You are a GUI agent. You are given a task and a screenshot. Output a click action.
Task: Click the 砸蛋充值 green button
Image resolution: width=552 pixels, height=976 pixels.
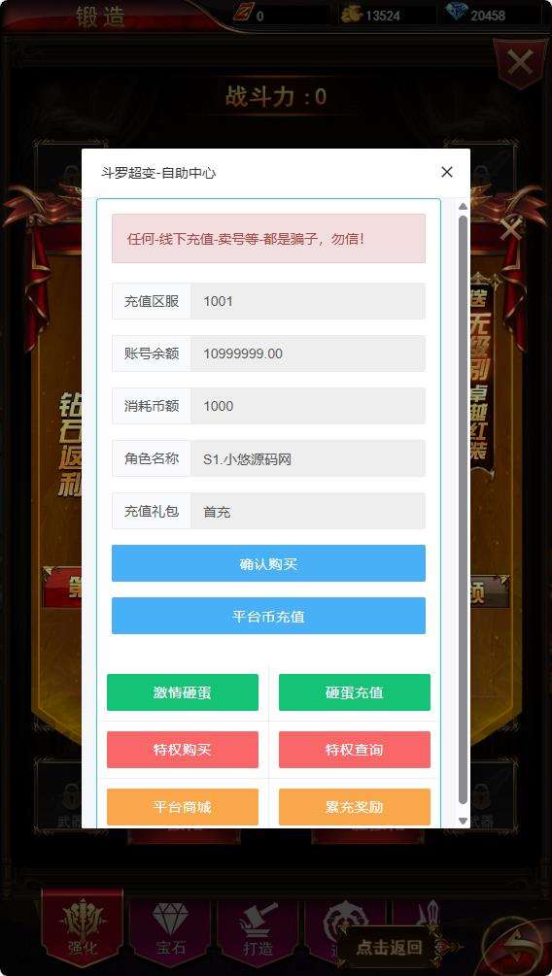click(355, 692)
